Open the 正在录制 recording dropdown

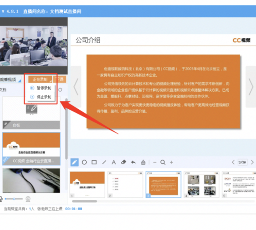pos(40,79)
